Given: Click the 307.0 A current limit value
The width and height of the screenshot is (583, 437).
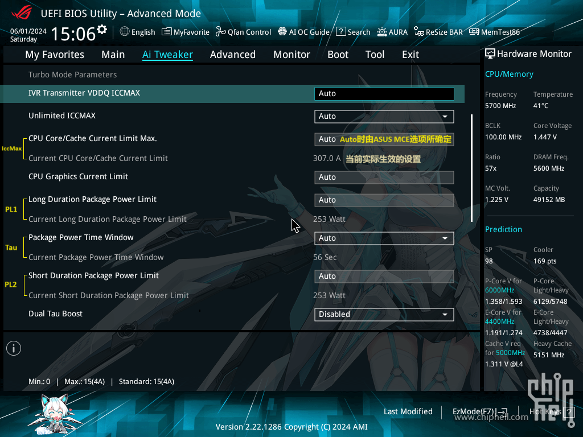Looking at the screenshot, I should coord(327,158).
